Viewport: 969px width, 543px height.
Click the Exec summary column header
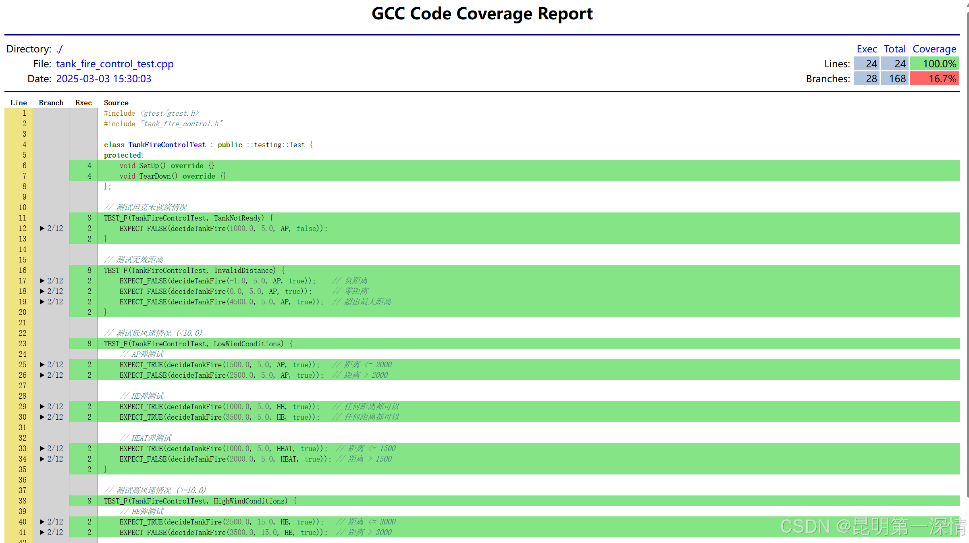(866, 49)
